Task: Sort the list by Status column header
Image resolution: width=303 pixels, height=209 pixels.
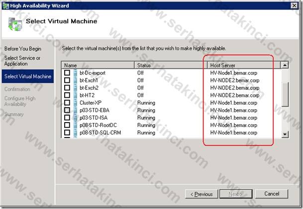Action: [171, 65]
